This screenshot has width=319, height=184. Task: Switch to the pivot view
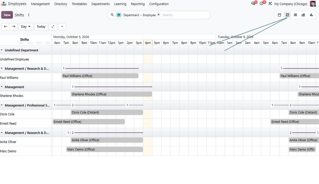[x=303, y=15]
